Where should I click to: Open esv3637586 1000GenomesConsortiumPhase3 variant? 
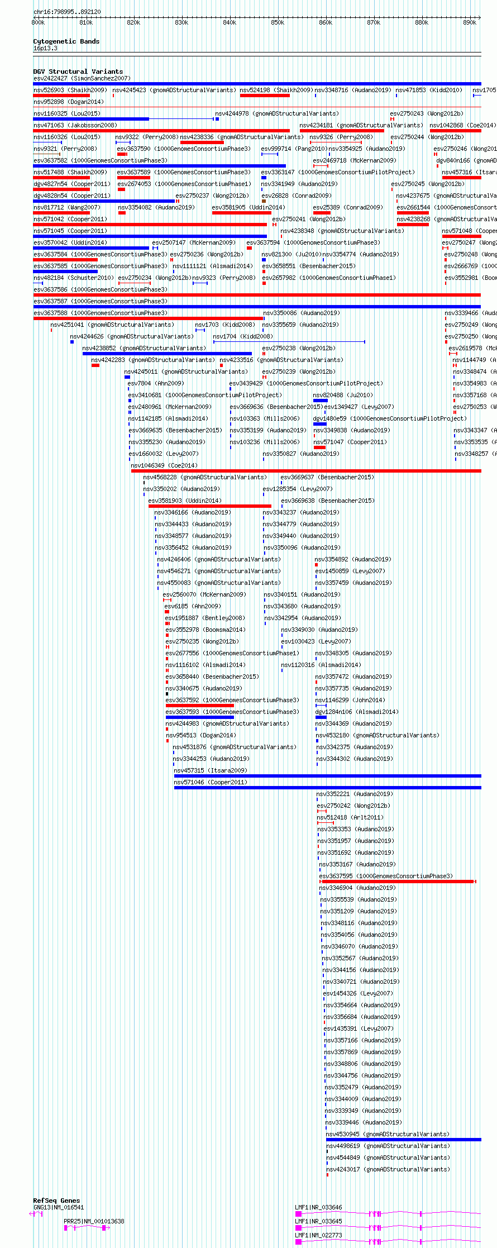tap(101, 290)
